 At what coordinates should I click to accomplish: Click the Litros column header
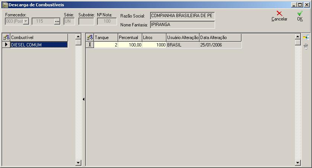[154, 38]
